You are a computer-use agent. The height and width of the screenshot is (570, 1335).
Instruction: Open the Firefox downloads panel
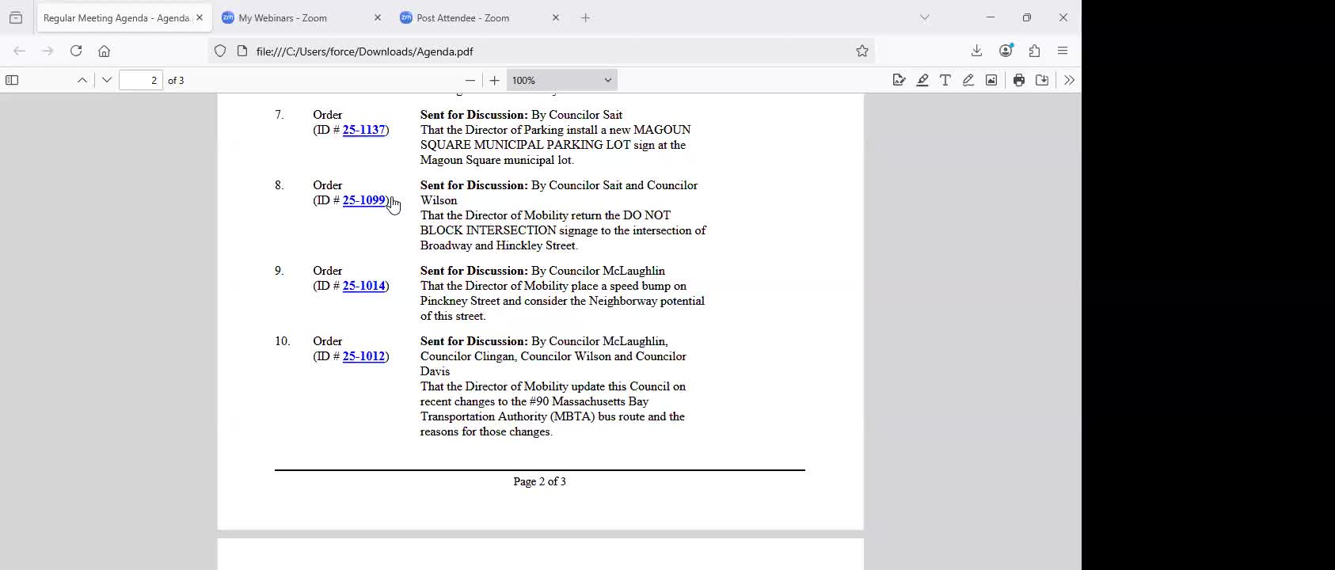976,51
